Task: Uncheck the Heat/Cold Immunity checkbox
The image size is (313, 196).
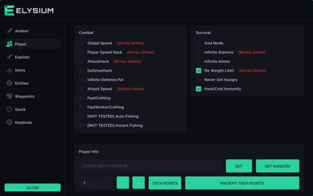Action: coord(198,89)
